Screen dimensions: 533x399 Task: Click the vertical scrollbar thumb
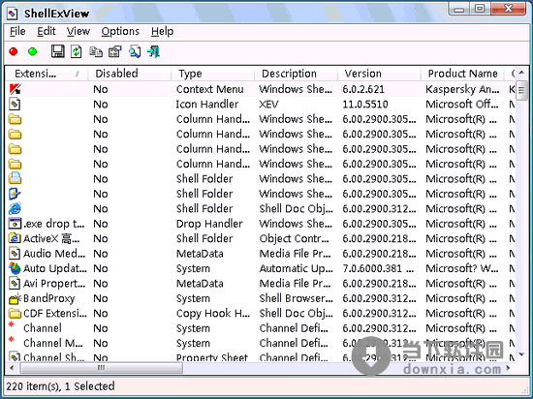click(x=521, y=90)
